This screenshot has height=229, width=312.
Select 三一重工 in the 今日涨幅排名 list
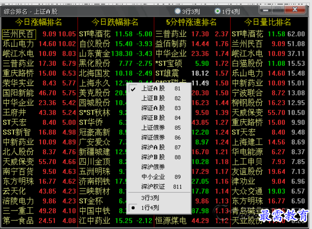click(18, 211)
